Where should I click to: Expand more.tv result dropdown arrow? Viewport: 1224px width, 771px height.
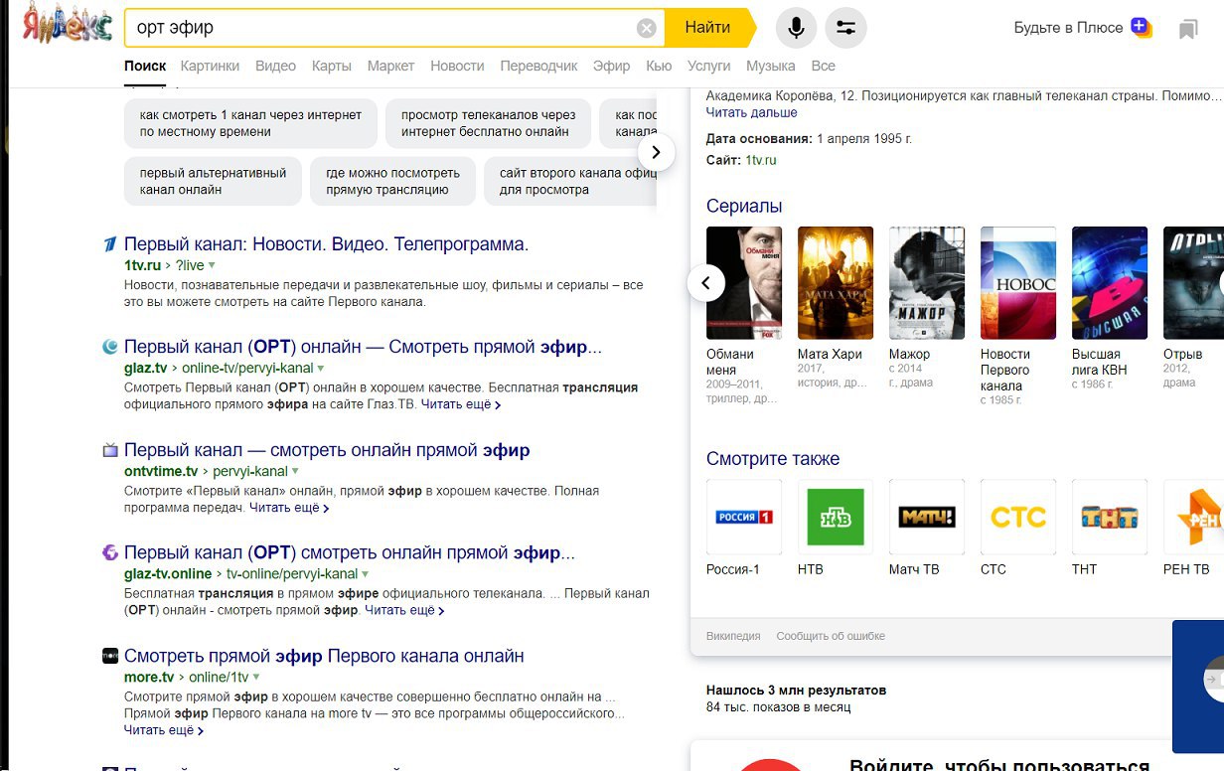pyautogui.click(x=255, y=678)
